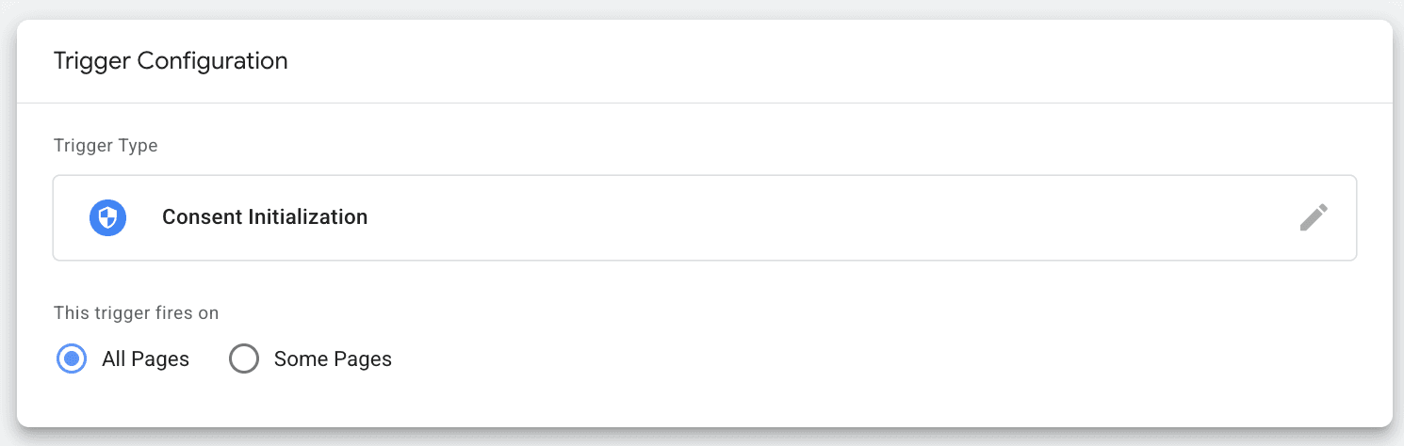Click the blue Consent Initialization shield icon

click(x=108, y=217)
